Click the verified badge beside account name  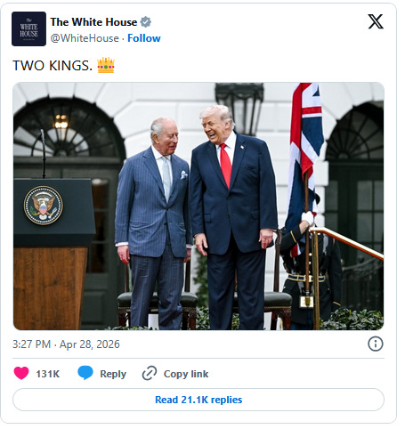[x=145, y=22]
